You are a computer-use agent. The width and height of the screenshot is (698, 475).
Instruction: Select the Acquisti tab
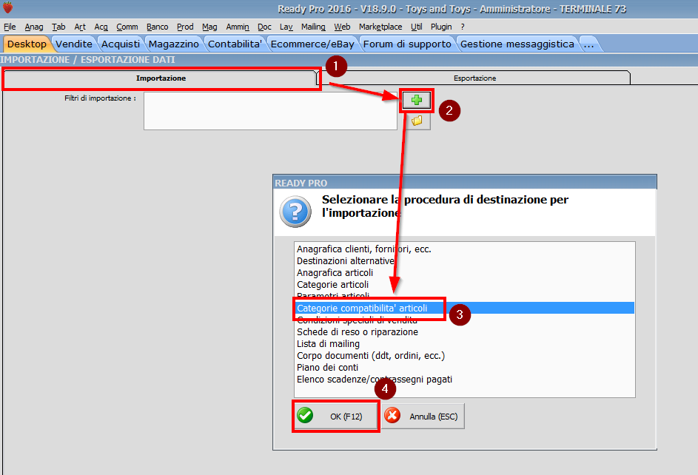point(121,44)
